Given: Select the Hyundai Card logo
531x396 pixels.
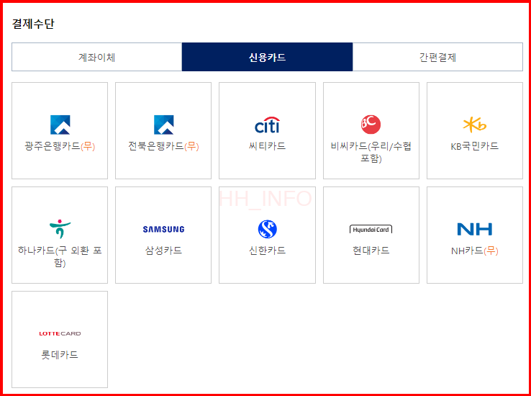Looking at the screenshot, I should pyautogui.click(x=371, y=230).
